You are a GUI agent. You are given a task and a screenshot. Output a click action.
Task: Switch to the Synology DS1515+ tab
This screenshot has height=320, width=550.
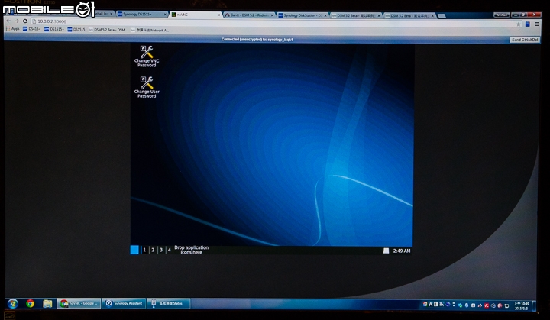click(x=142, y=15)
